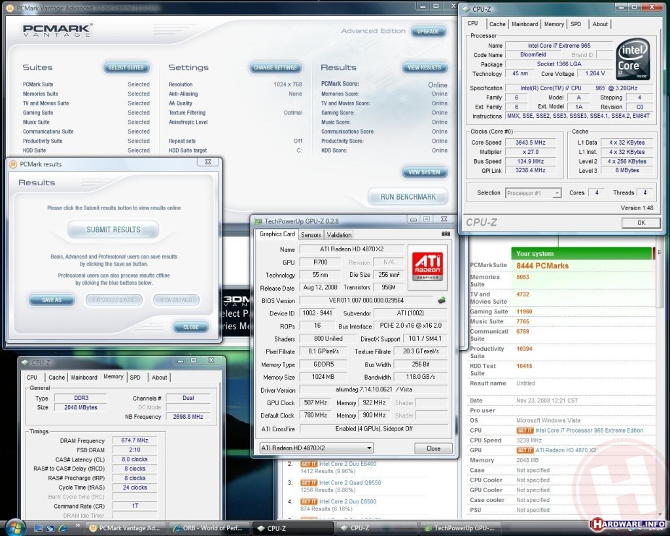
Task: Open the Intel Core 2 Duo E8400 link
Action: [348, 464]
